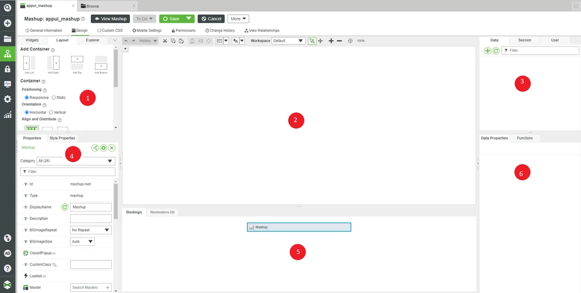The image size is (581, 293).
Task: Expand the left panel tabs chevron
Action: 115,40
